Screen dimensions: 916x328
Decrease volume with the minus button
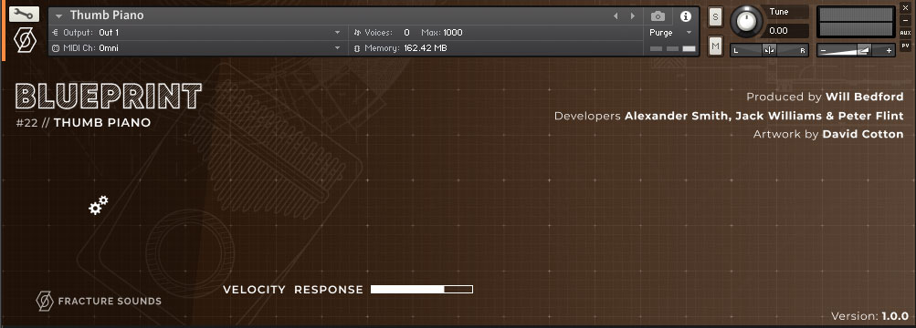point(823,51)
